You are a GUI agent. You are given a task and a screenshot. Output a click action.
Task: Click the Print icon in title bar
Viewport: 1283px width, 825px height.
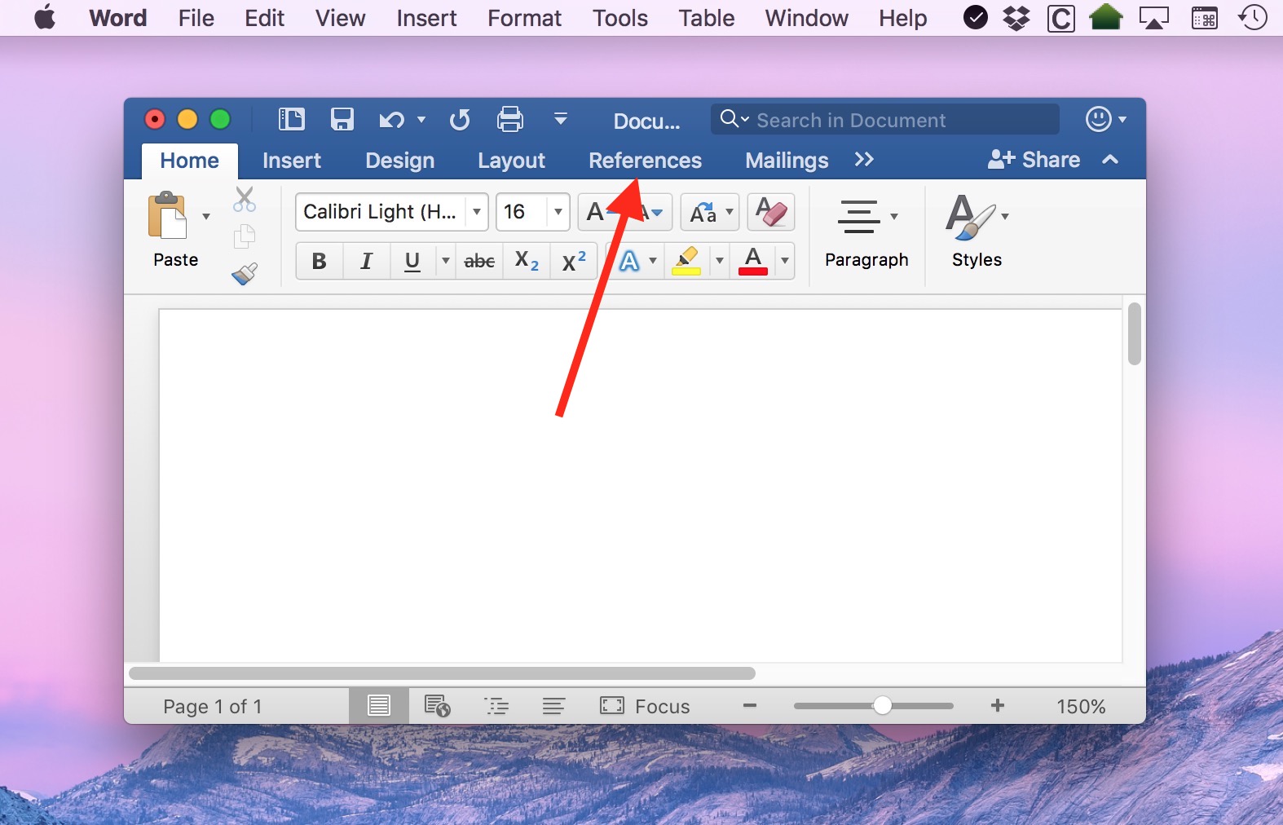pyautogui.click(x=510, y=120)
